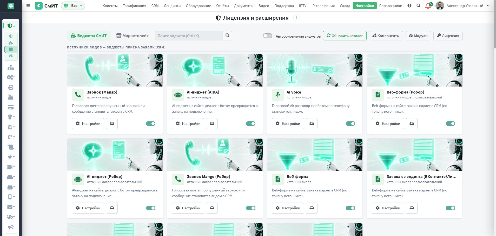Submit widget search with magnifier button

click(x=227, y=36)
